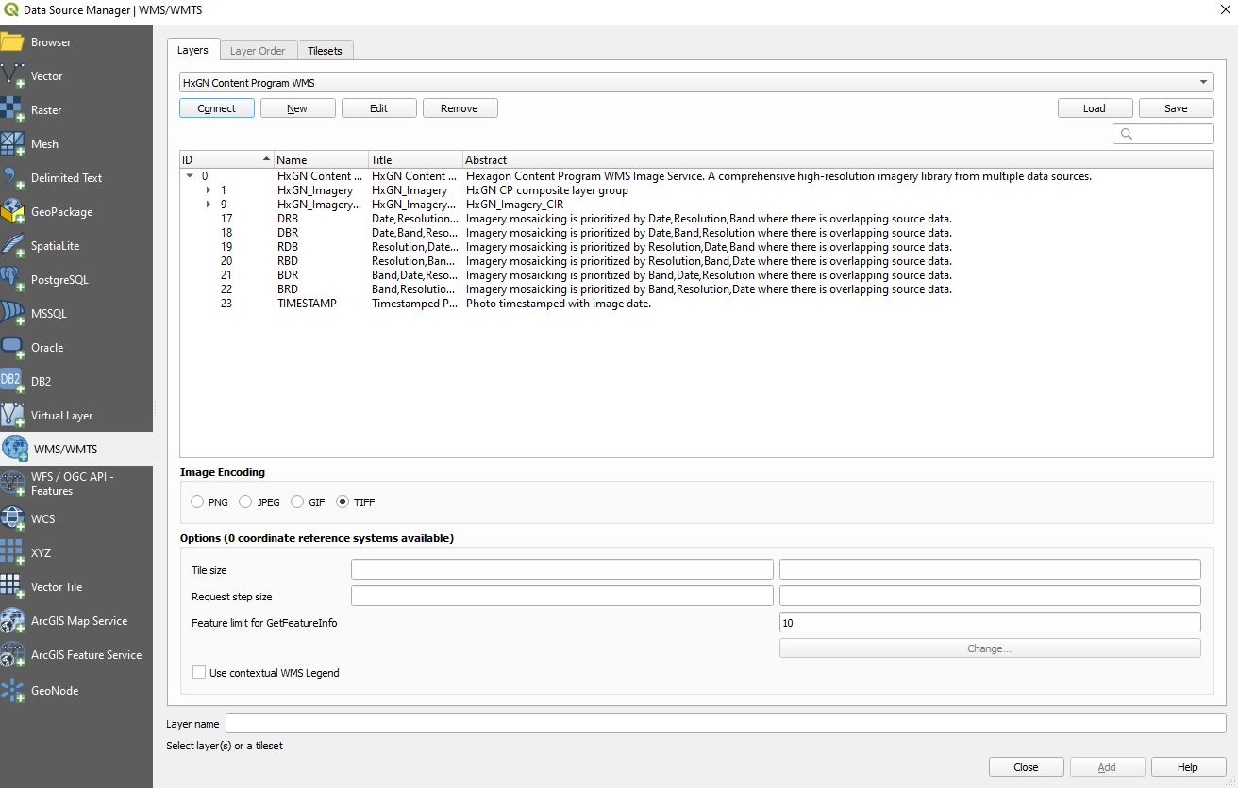This screenshot has height=788, width=1238.
Task: Open the HxGN Content Program WMS dropdown
Action: pyautogui.click(x=696, y=83)
